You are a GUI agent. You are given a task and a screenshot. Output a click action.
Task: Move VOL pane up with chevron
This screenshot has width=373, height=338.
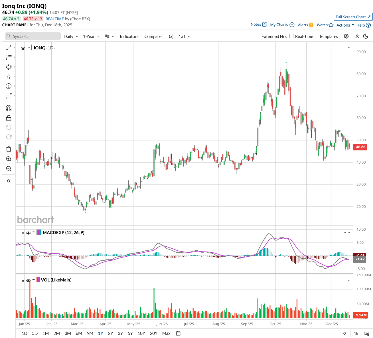[x=349, y=280]
